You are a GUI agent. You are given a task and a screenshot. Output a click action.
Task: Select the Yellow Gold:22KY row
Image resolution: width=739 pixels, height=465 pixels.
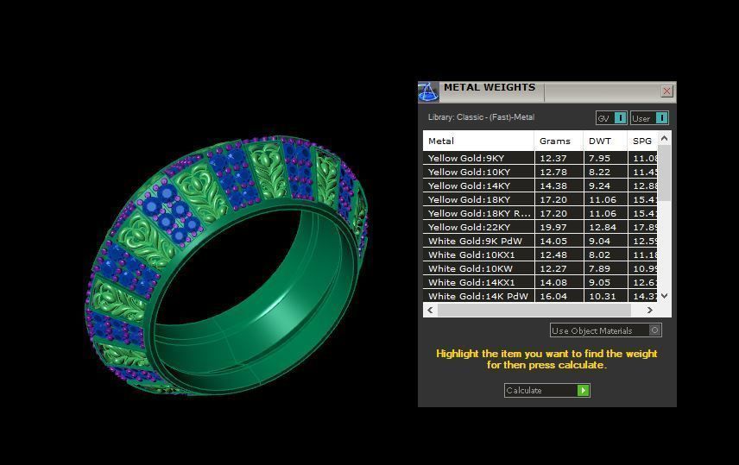[540, 227]
